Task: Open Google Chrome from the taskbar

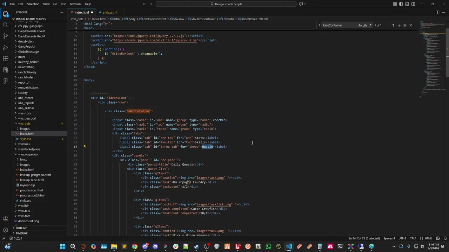Action: tap(134, 246)
